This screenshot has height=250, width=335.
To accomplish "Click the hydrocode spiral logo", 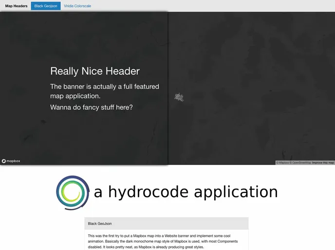I will pyautogui.click(x=73, y=192).
